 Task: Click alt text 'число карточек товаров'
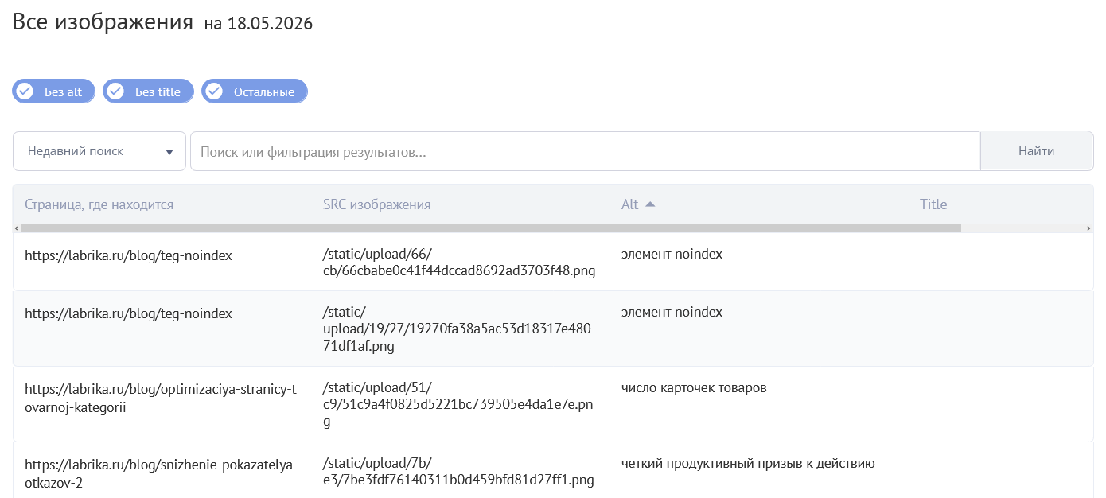pyautogui.click(x=694, y=388)
